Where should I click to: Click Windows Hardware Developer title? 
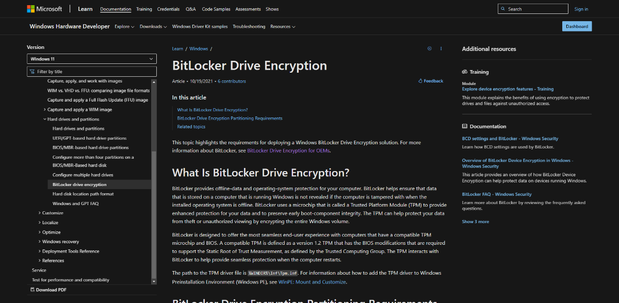[70, 26]
